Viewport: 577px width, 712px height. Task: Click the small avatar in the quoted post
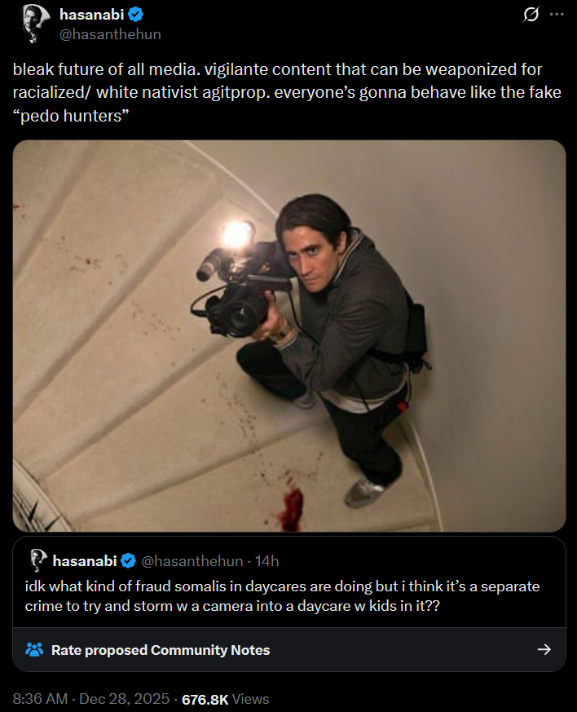(x=38, y=560)
